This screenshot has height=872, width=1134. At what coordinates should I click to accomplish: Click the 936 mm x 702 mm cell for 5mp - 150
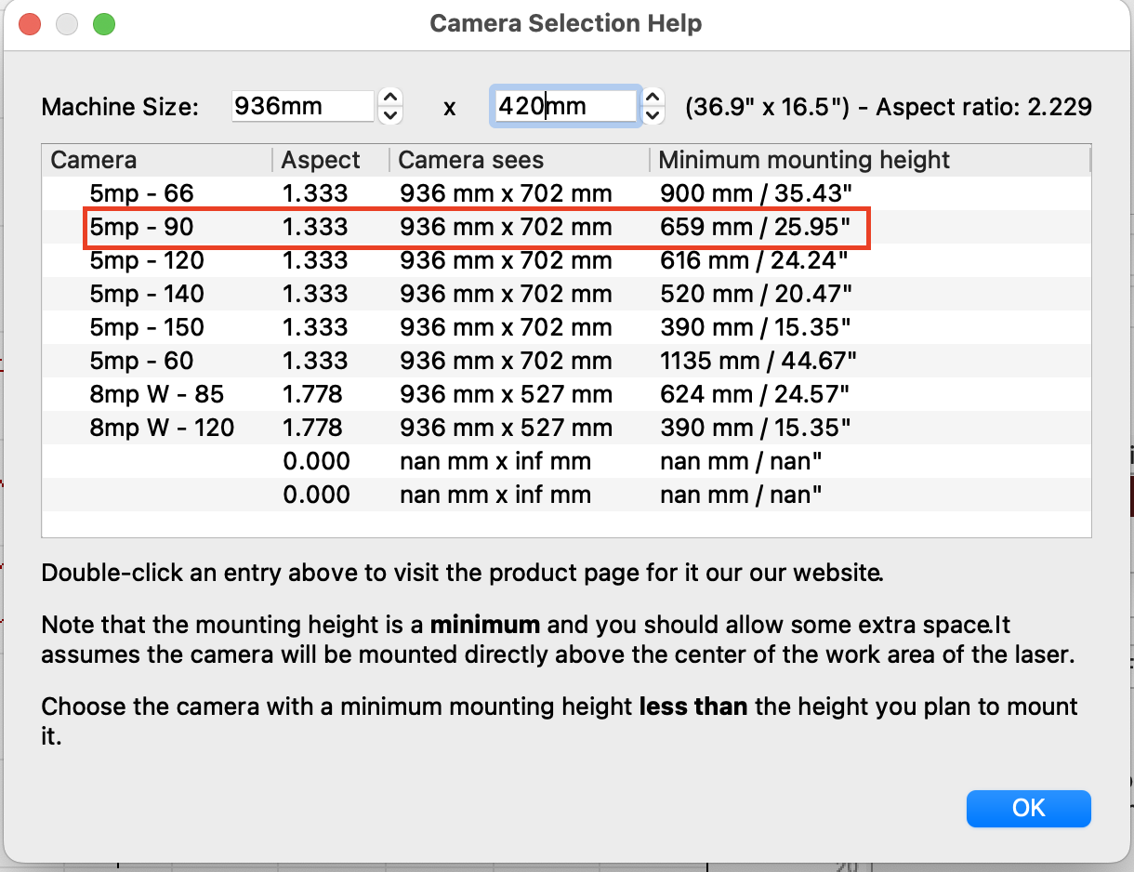tap(506, 327)
